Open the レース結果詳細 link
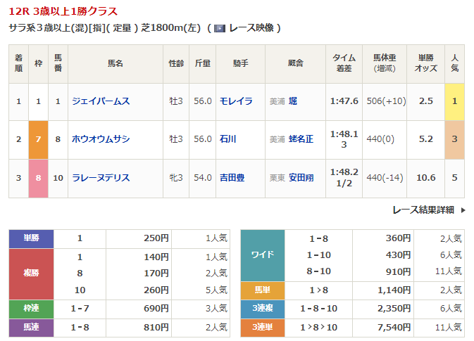This screenshot has height=341, width=474. point(423,210)
